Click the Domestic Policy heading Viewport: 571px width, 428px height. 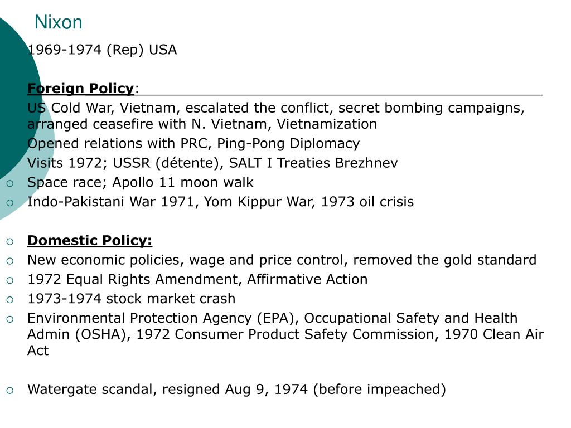click(x=90, y=241)
